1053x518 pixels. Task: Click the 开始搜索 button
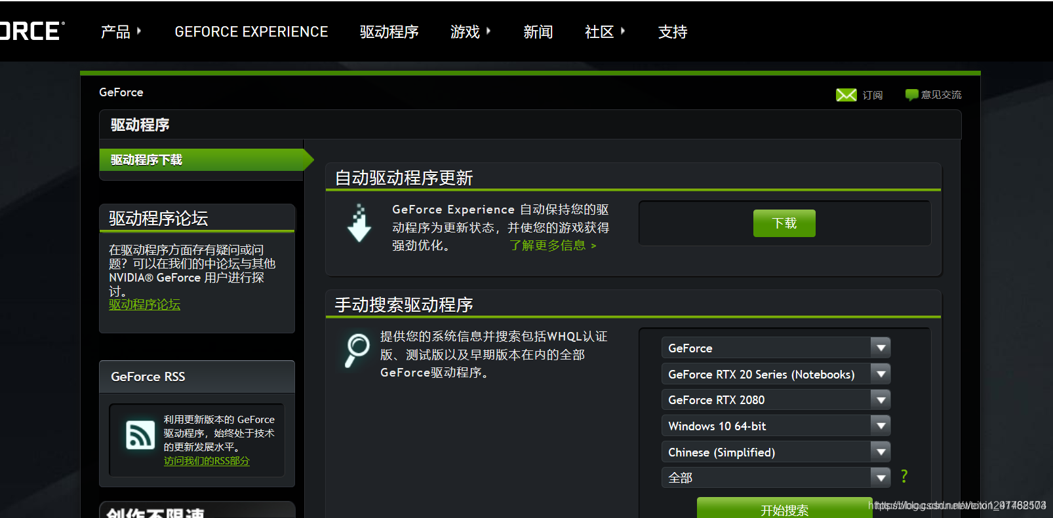(784, 509)
